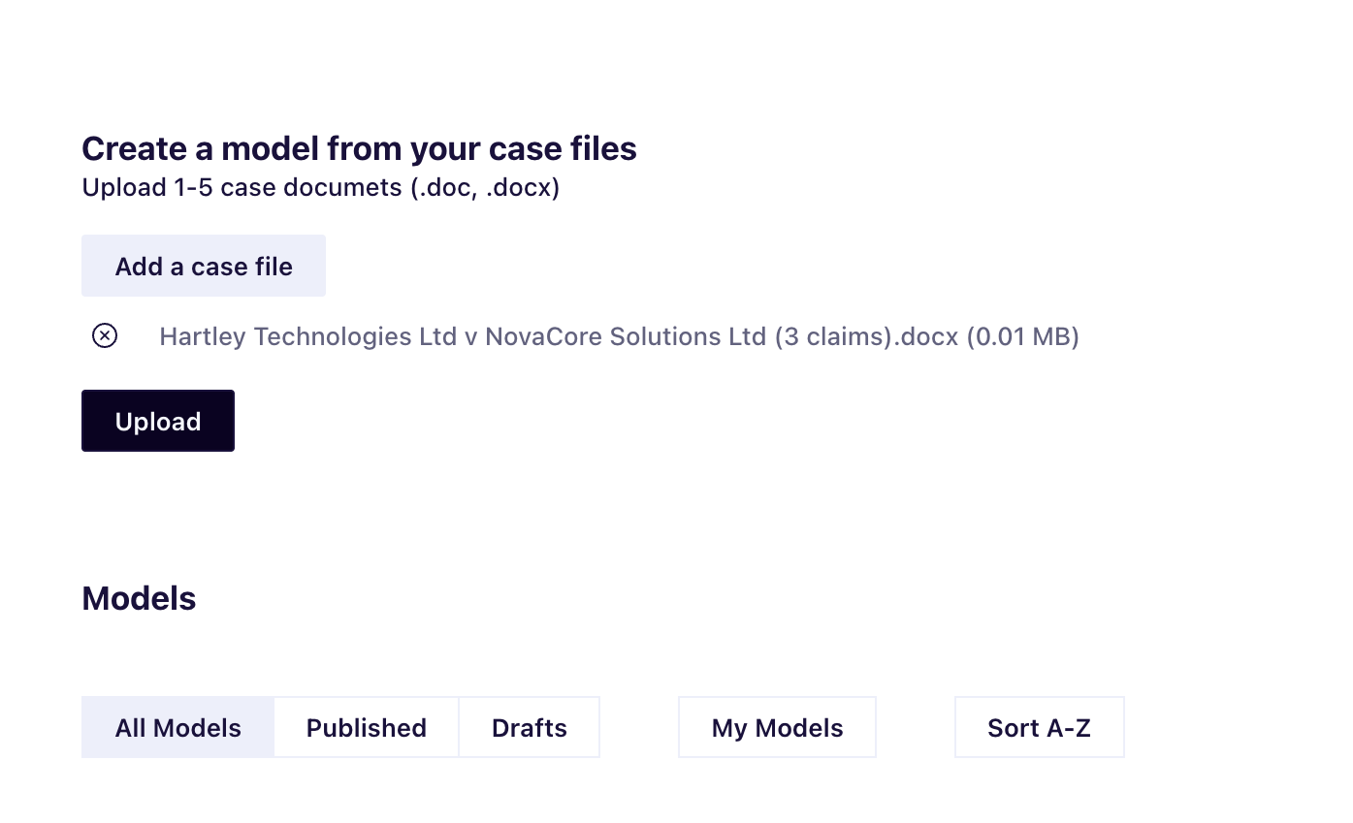This screenshot has width=1353, height=823.
Task: Click the "Upload 1-5 case documets" subtitle
Action: [x=242, y=187]
